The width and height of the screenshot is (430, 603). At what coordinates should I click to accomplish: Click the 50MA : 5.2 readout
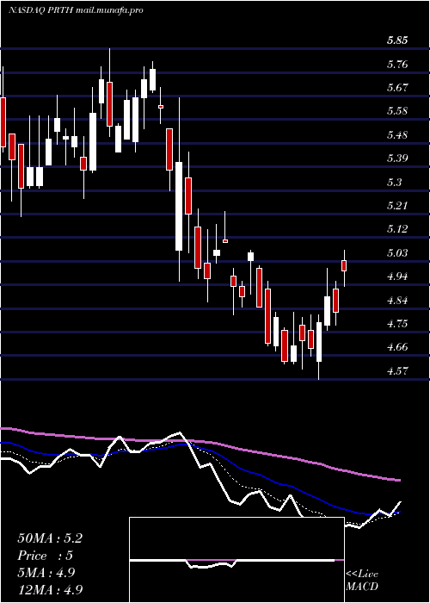pos(50,538)
